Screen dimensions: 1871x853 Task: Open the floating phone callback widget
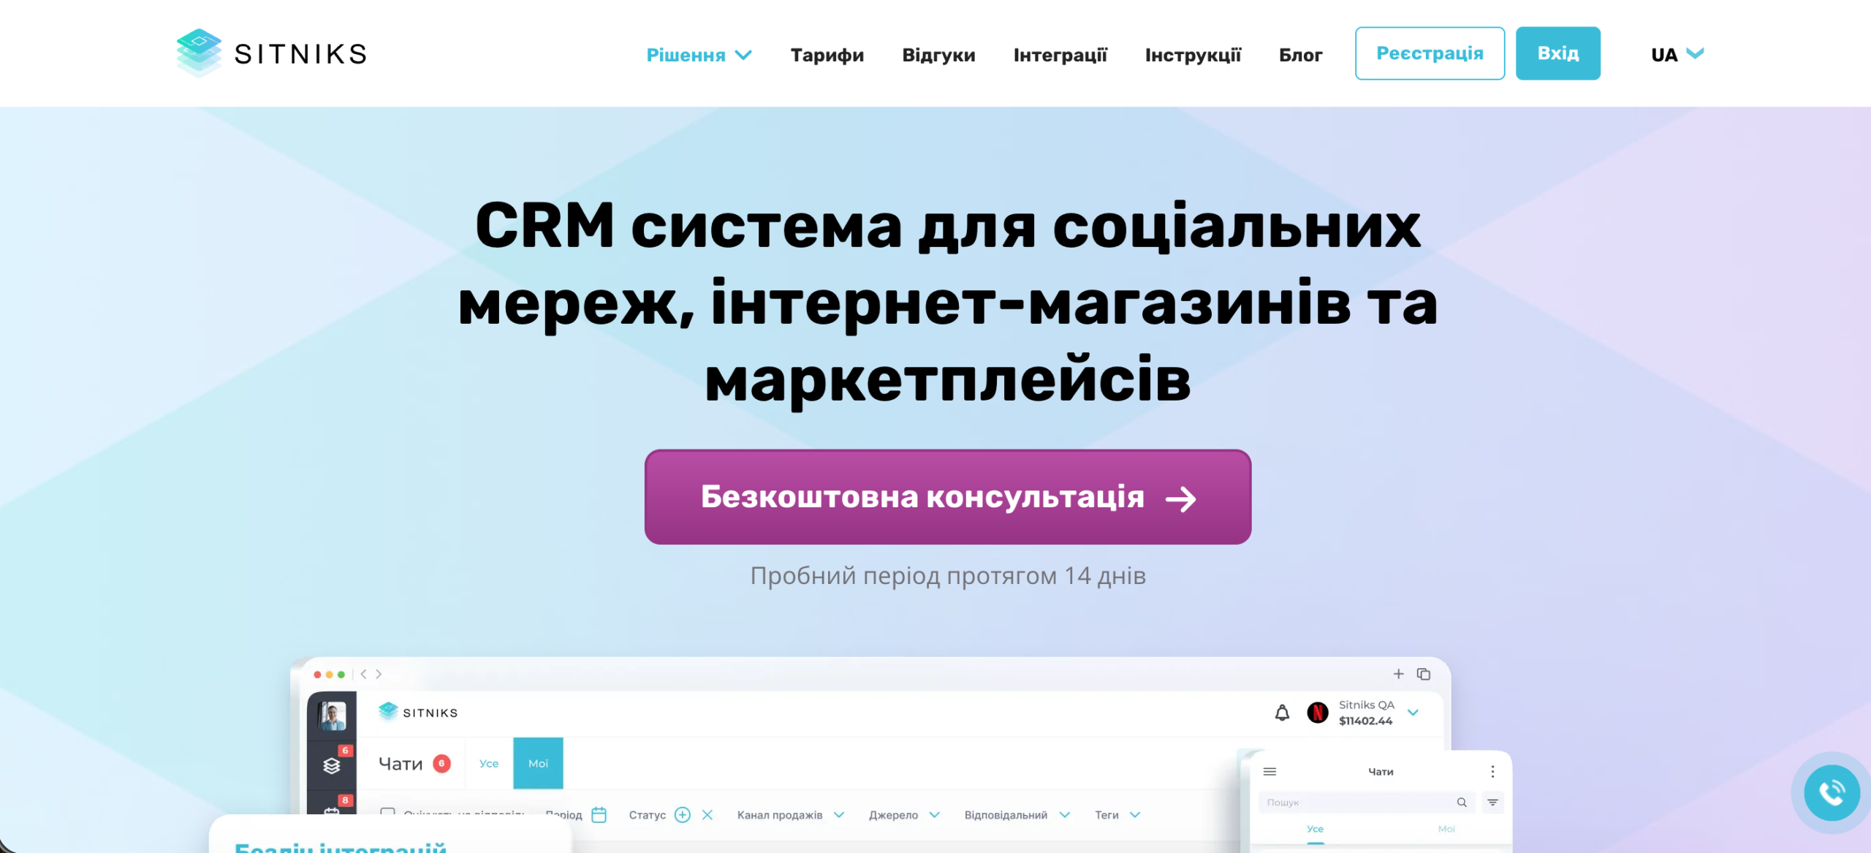tap(1832, 792)
